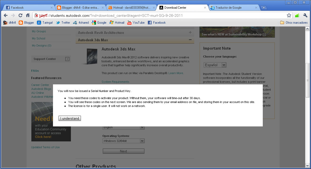The height and width of the screenshot is (169, 311).
Task: Collapse the Autodesk 3ds Max section
Action: [135, 40]
